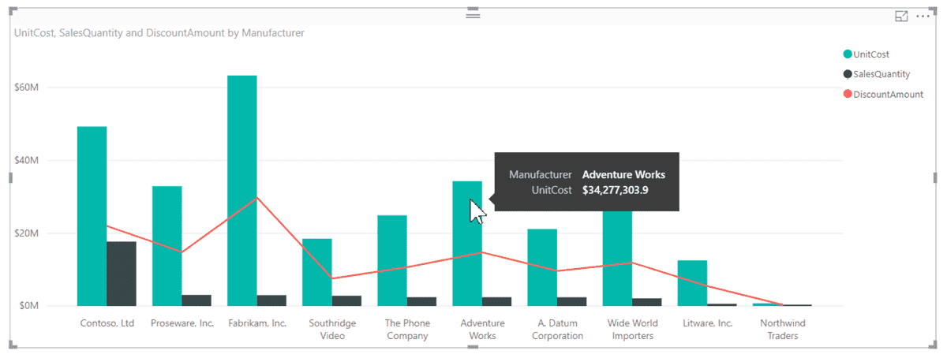
Task: Click the visual header drag grip
Action: (473, 15)
